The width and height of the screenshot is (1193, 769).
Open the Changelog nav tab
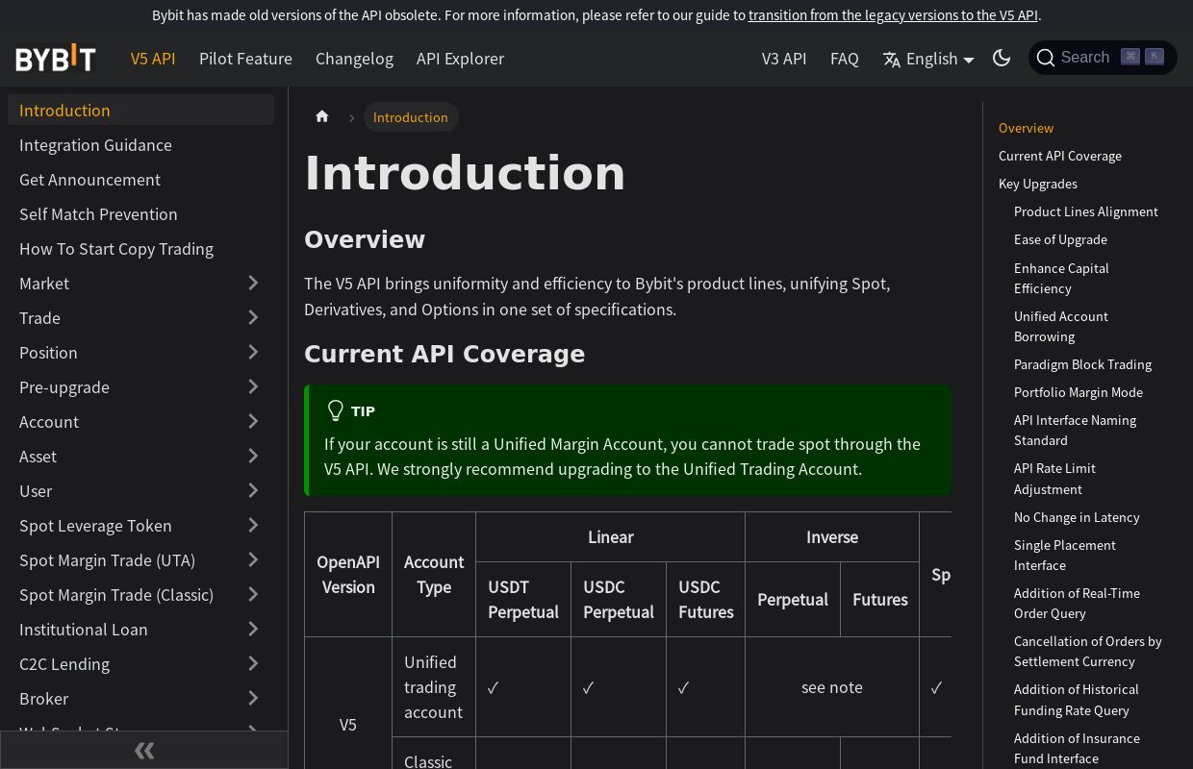click(354, 59)
